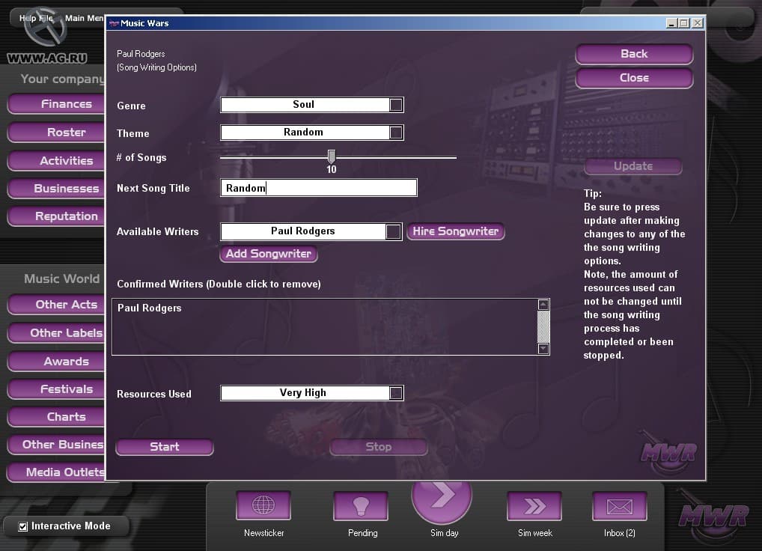
Task: Expand the Resources Used dropdown
Action: point(396,393)
